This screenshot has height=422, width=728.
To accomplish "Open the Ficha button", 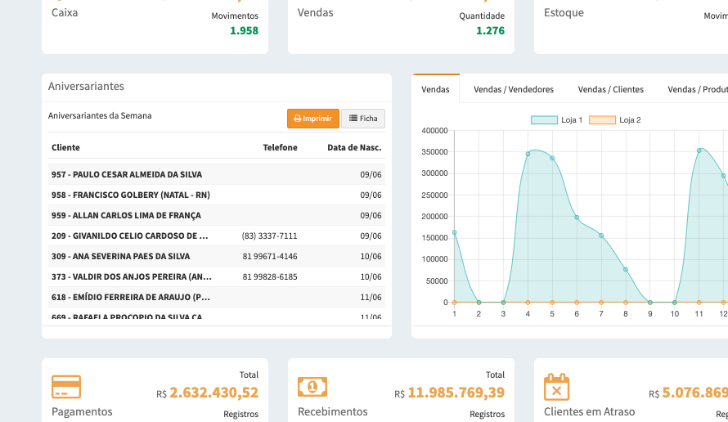I will click(363, 119).
